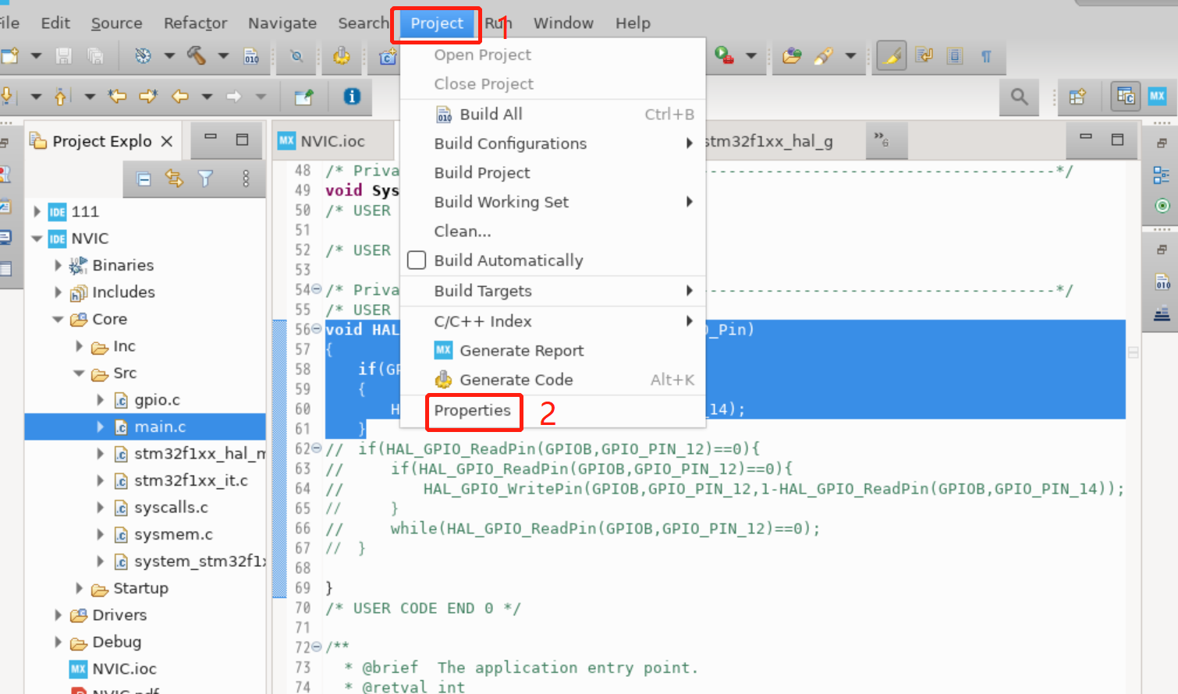The image size is (1178, 694).
Task: Collapse the Core folder
Action: coord(58,319)
